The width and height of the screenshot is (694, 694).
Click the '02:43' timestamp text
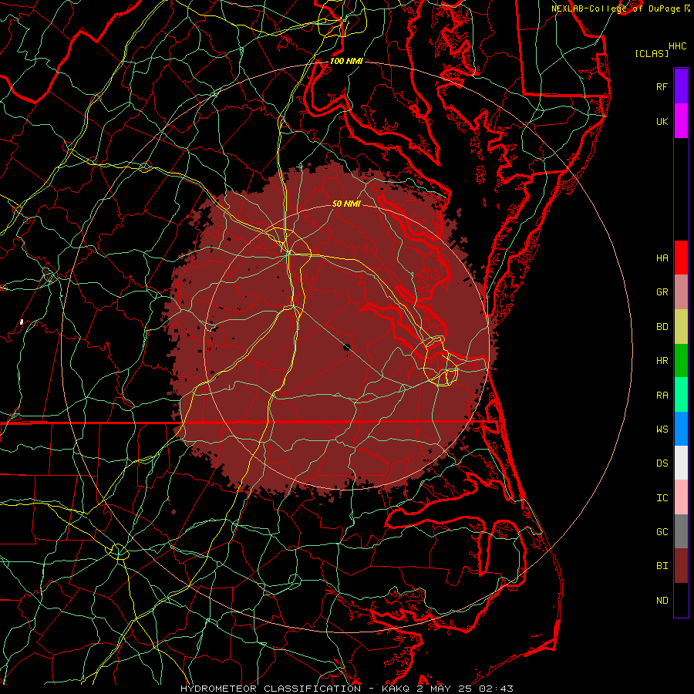[498, 689]
